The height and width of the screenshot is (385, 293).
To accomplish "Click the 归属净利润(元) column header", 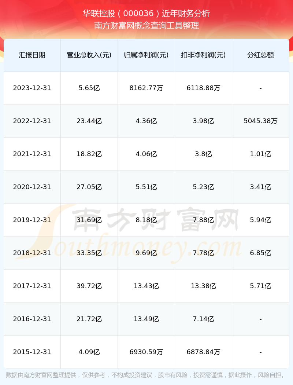I will tap(146, 55).
